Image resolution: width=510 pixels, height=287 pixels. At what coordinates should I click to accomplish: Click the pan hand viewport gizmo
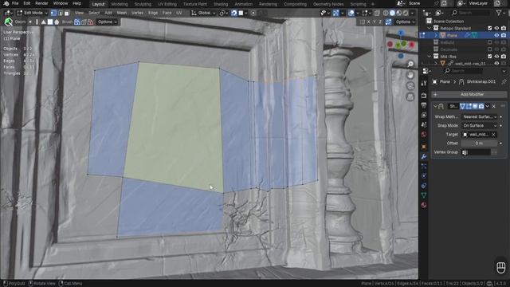click(x=410, y=75)
